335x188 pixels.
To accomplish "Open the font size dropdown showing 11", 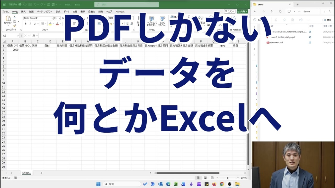I will tap(59, 18).
